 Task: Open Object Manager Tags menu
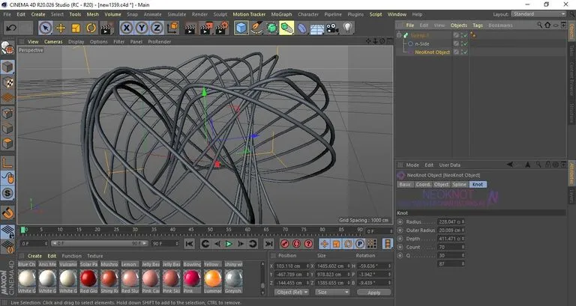478,25
